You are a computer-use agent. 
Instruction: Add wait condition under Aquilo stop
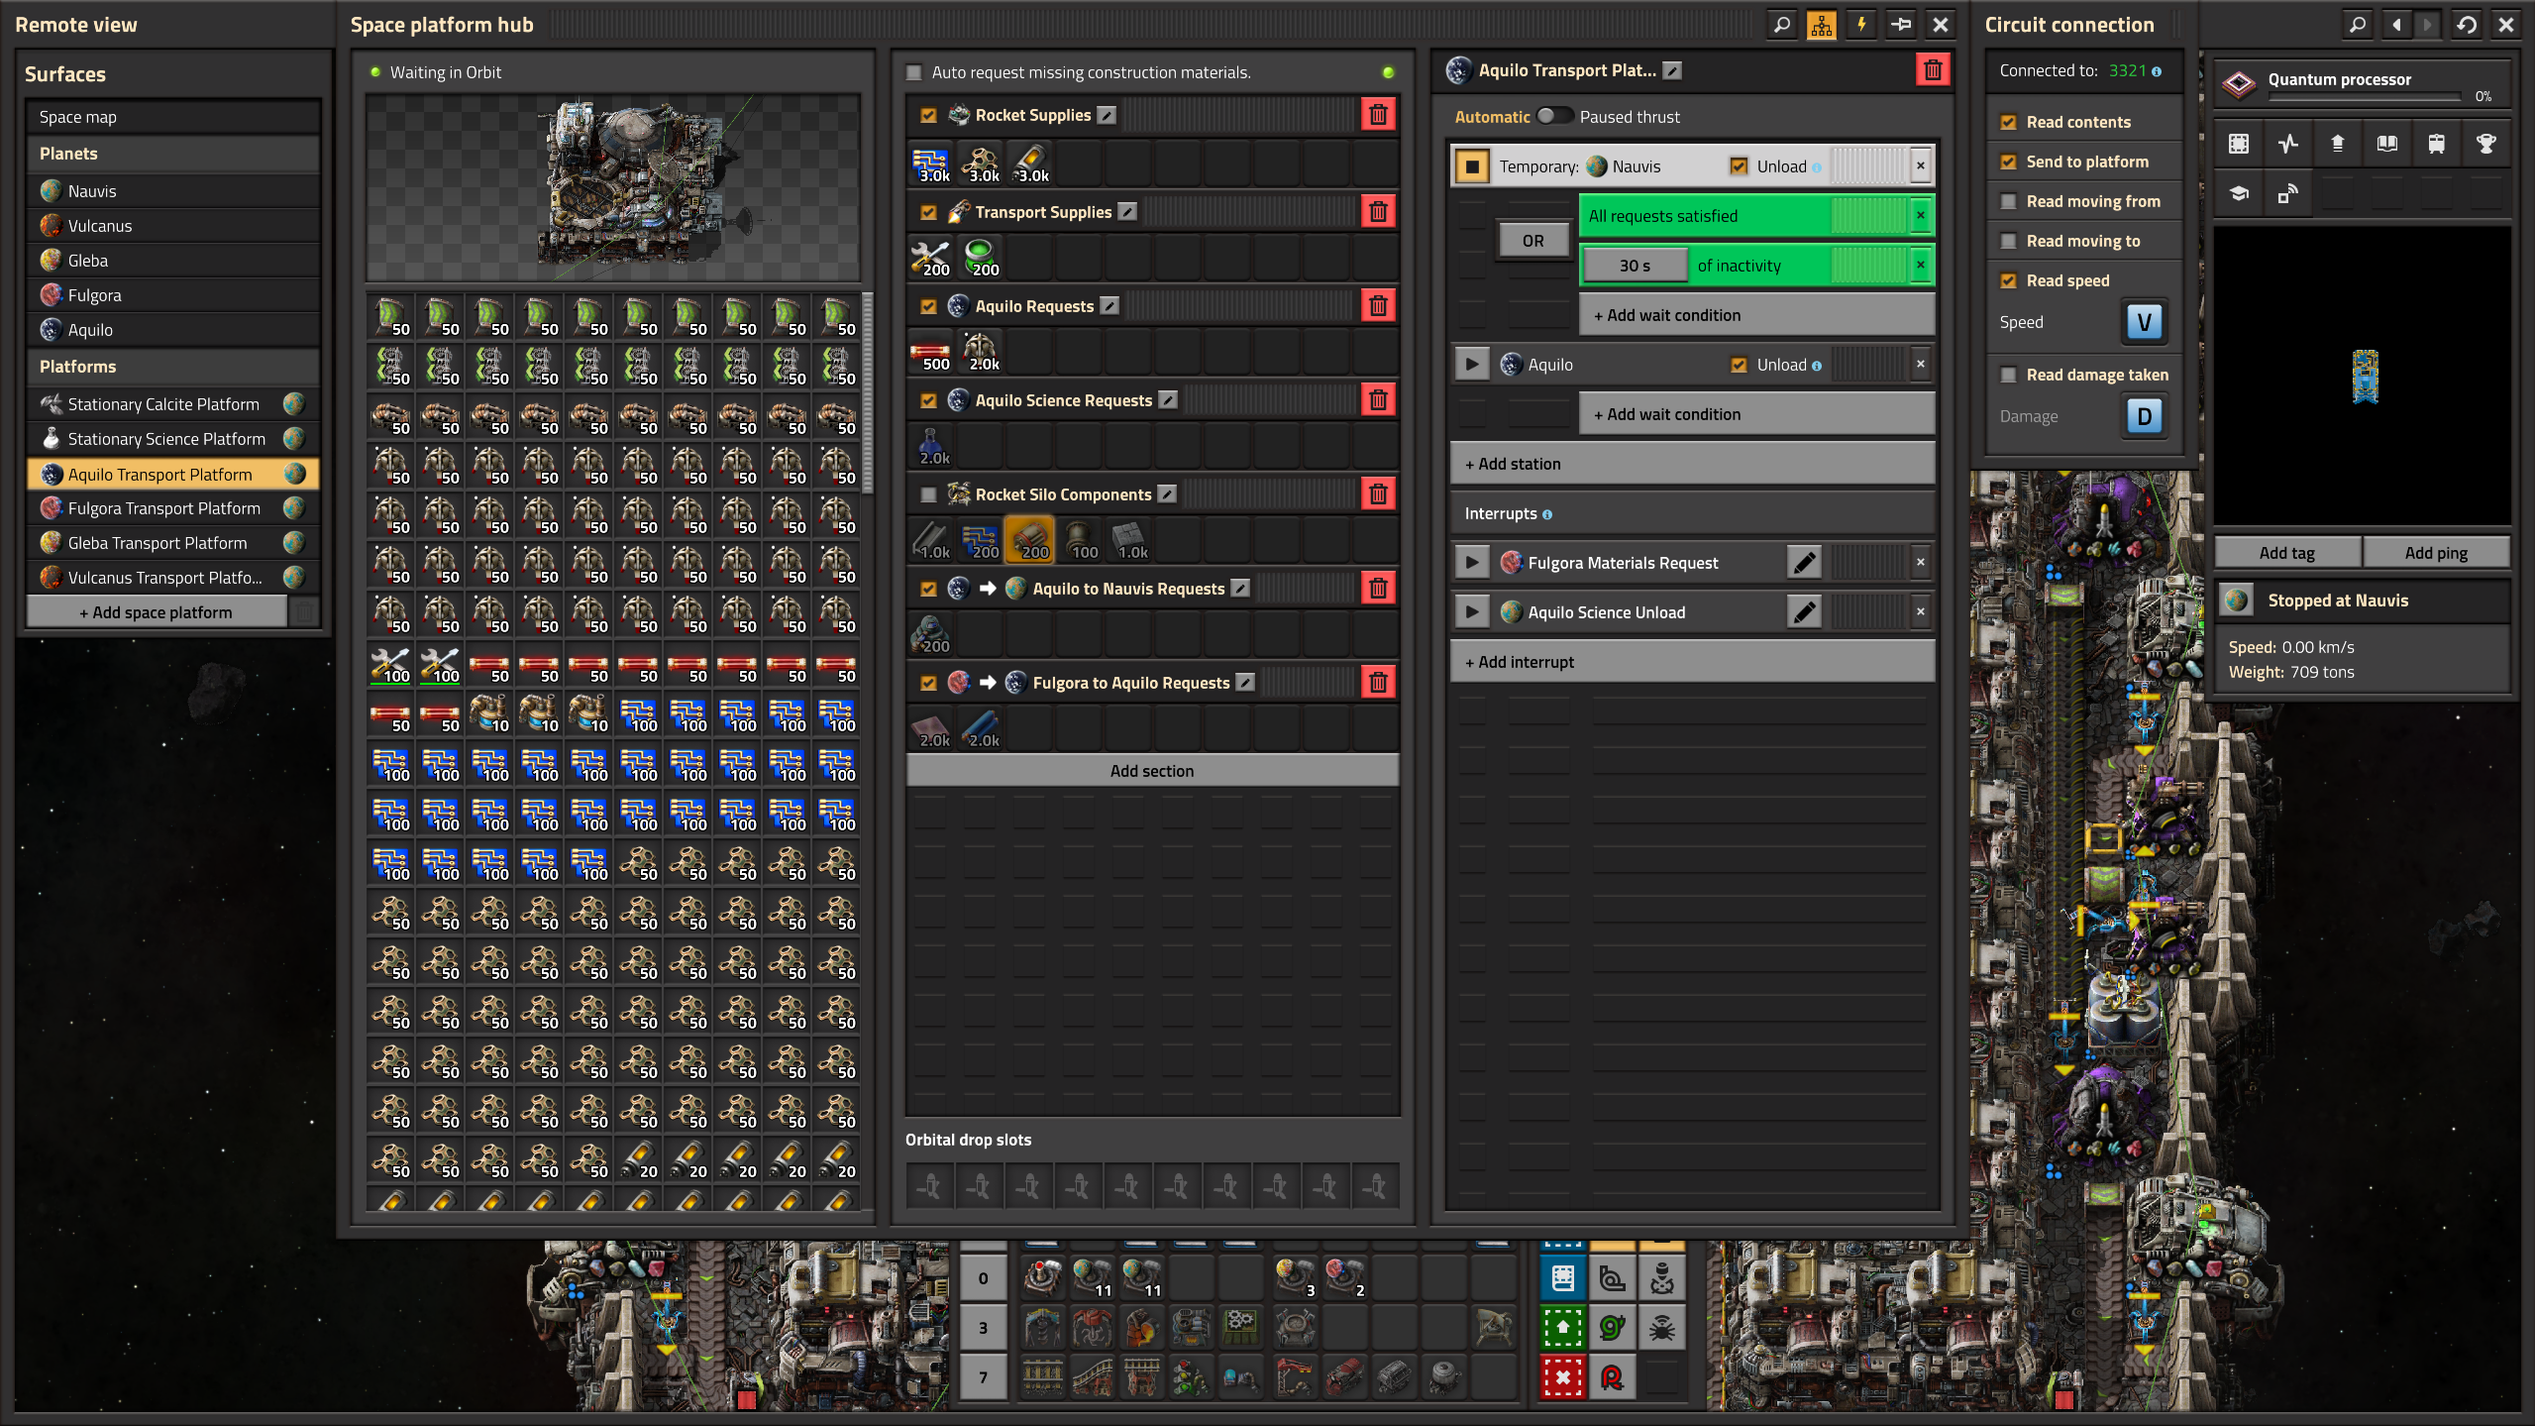coord(1756,414)
